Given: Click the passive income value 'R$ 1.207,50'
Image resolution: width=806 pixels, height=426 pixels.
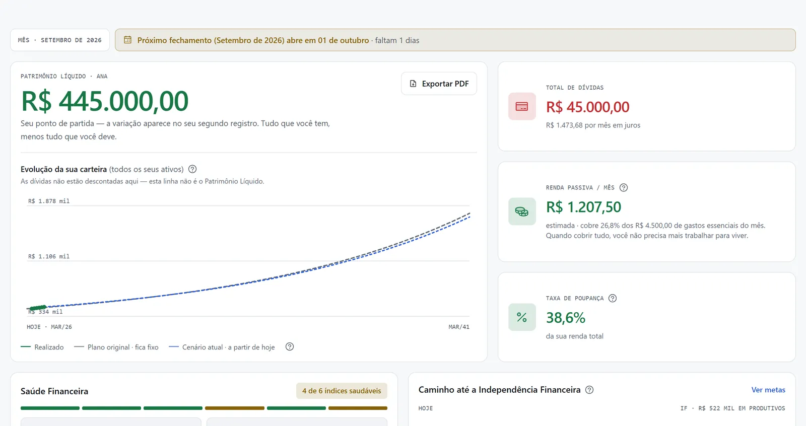Looking at the screenshot, I should pyautogui.click(x=583, y=207).
